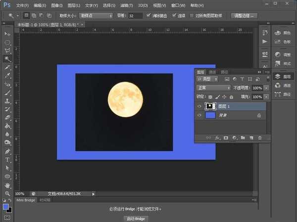Toggle the 连续 (contiguous) checkbox
The height and width of the screenshot is (222, 297).
click(x=175, y=16)
